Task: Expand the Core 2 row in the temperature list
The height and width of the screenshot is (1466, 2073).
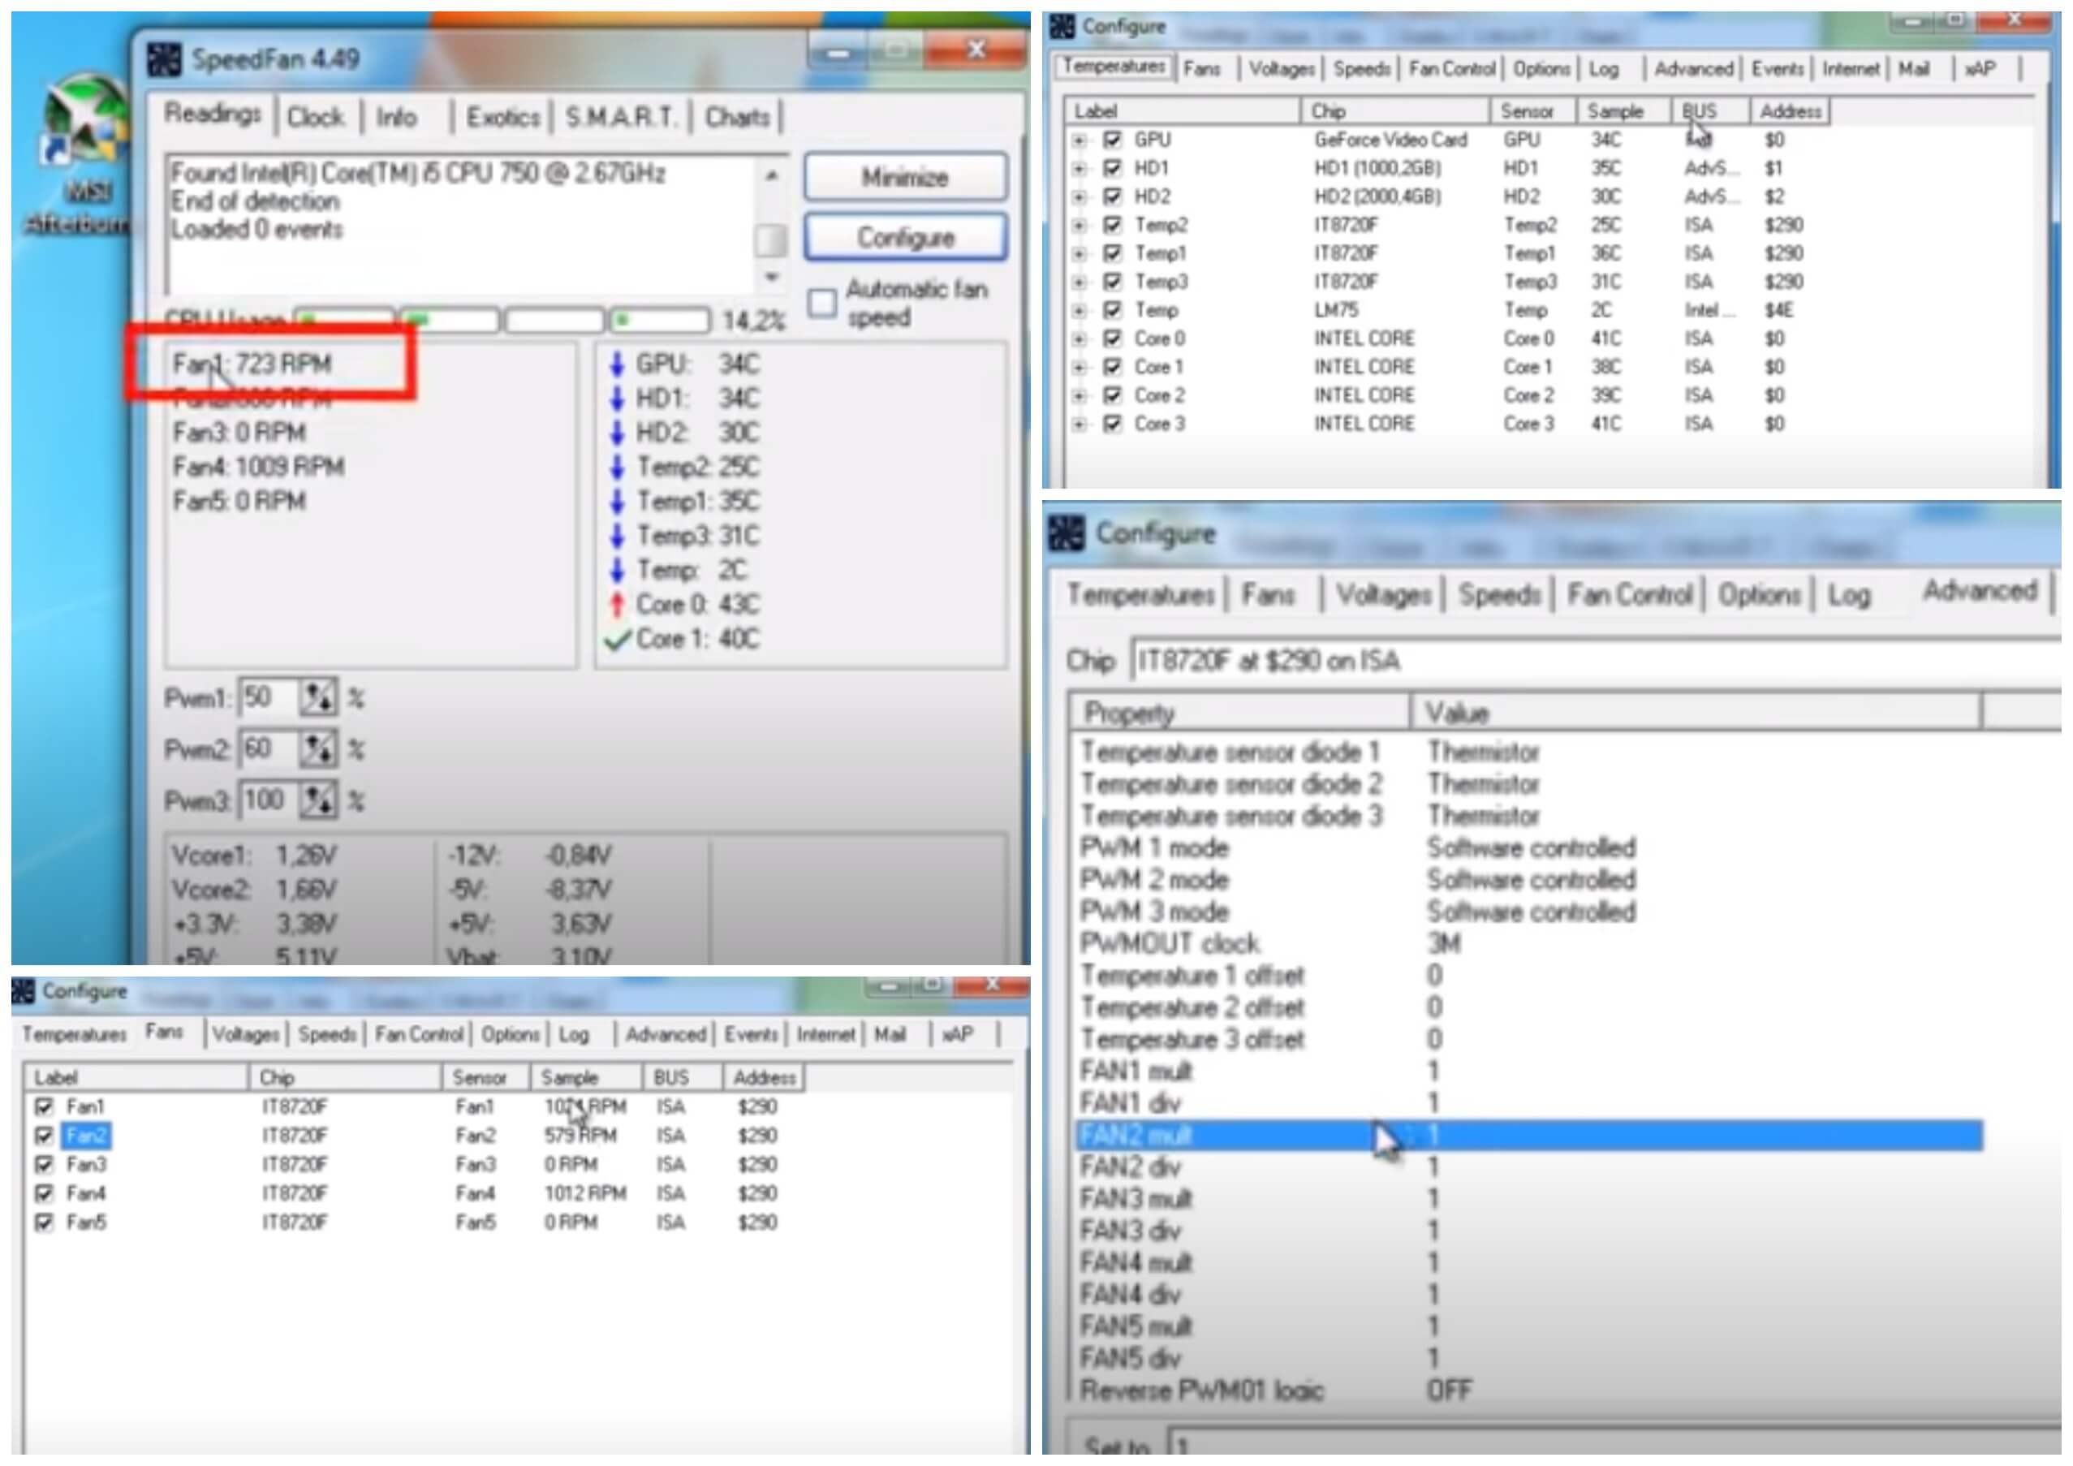Action: click(x=1079, y=395)
